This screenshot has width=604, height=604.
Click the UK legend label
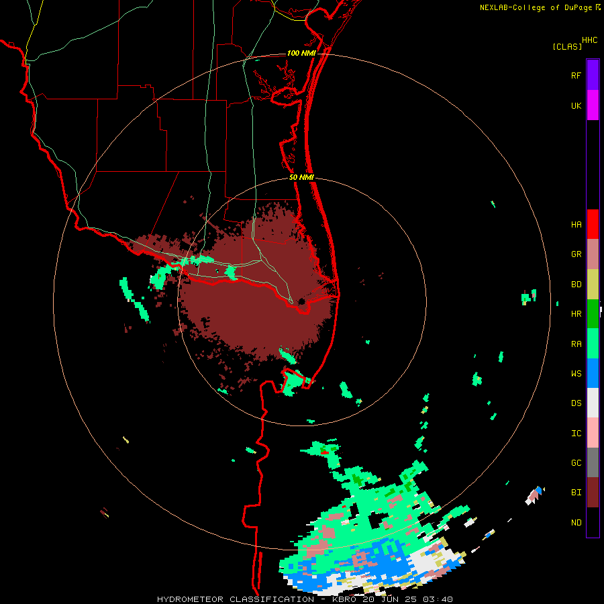coord(576,105)
